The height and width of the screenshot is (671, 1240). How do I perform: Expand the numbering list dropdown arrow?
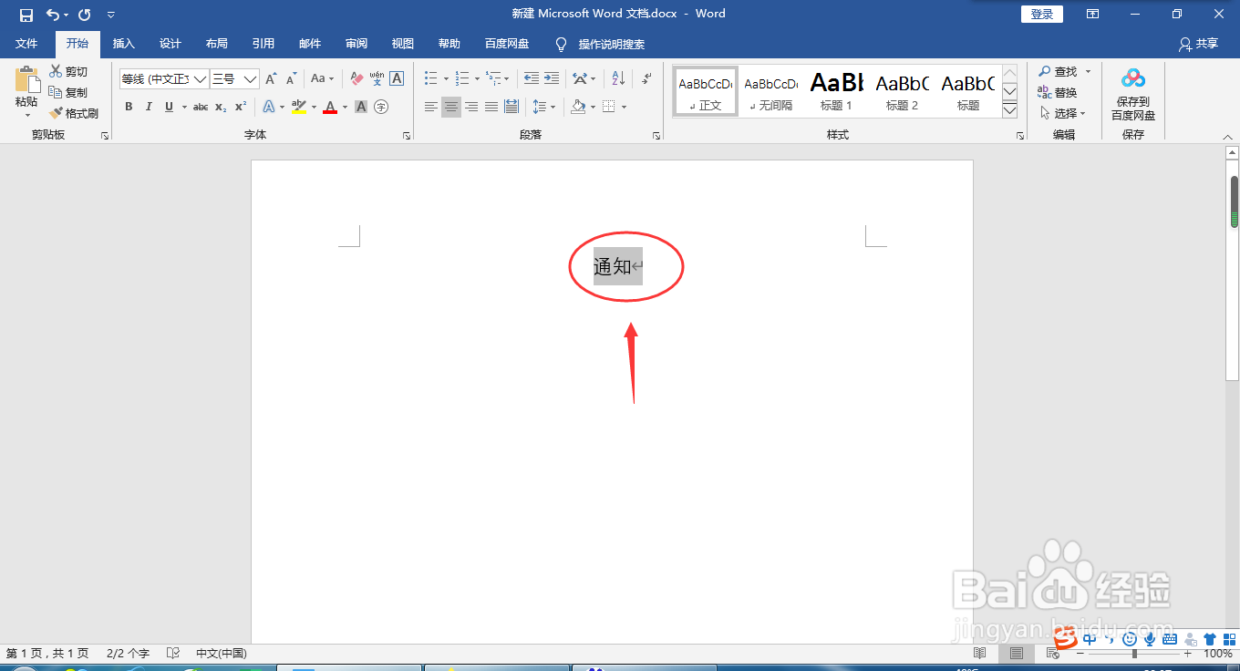point(476,79)
